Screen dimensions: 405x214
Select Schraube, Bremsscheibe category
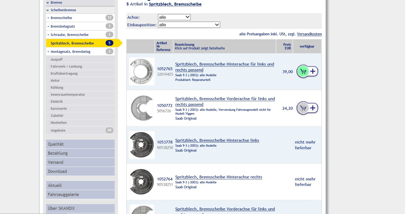80,35
